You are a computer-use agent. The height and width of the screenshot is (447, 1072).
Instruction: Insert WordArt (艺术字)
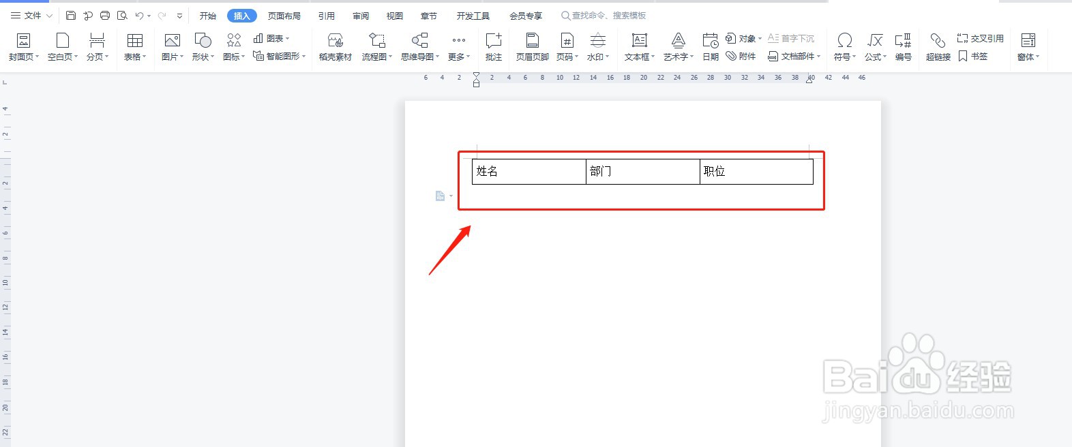pos(679,47)
